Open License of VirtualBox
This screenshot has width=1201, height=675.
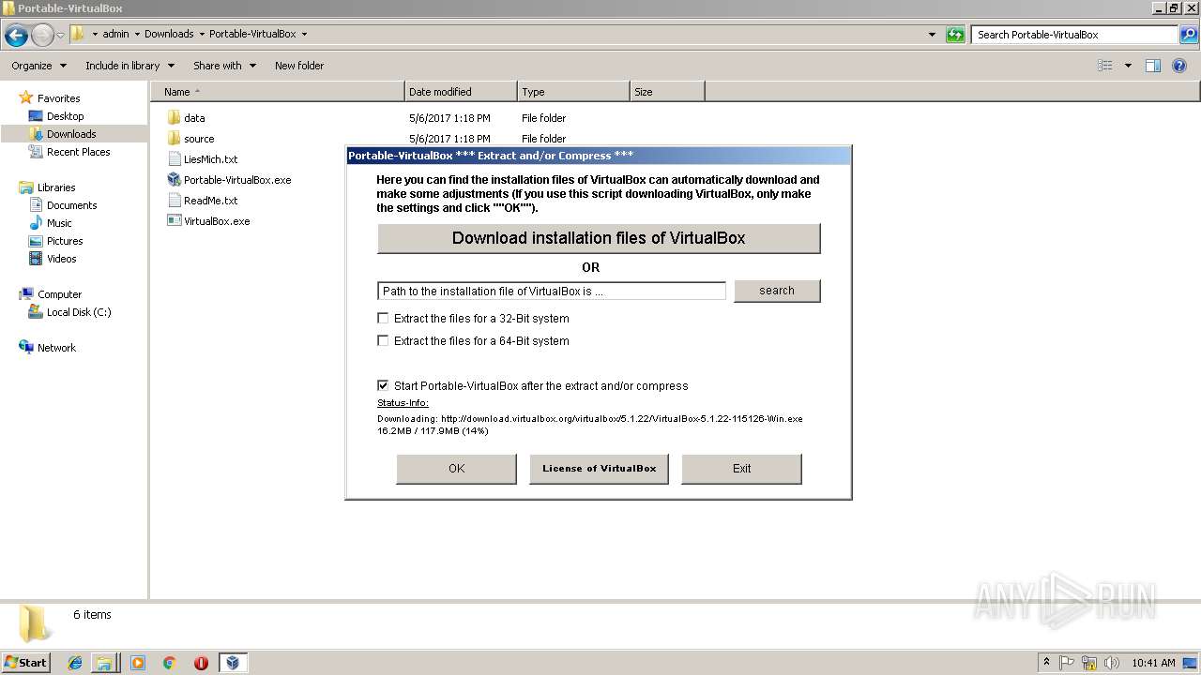coord(599,469)
